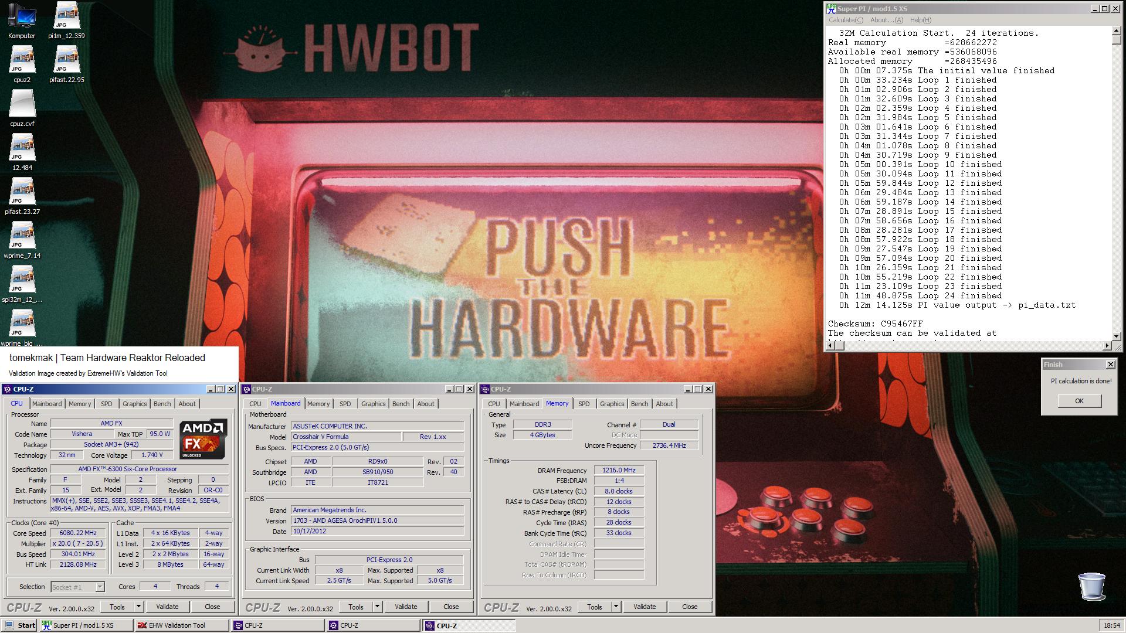Click Validate in Memory window

[x=645, y=607]
